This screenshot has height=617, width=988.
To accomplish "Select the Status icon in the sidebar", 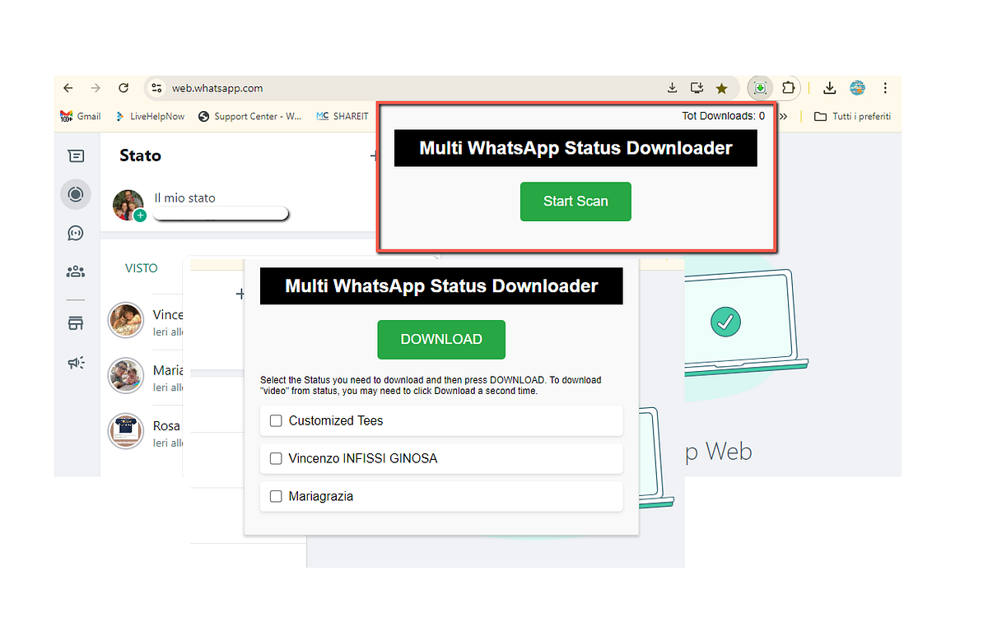I will [76, 194].
